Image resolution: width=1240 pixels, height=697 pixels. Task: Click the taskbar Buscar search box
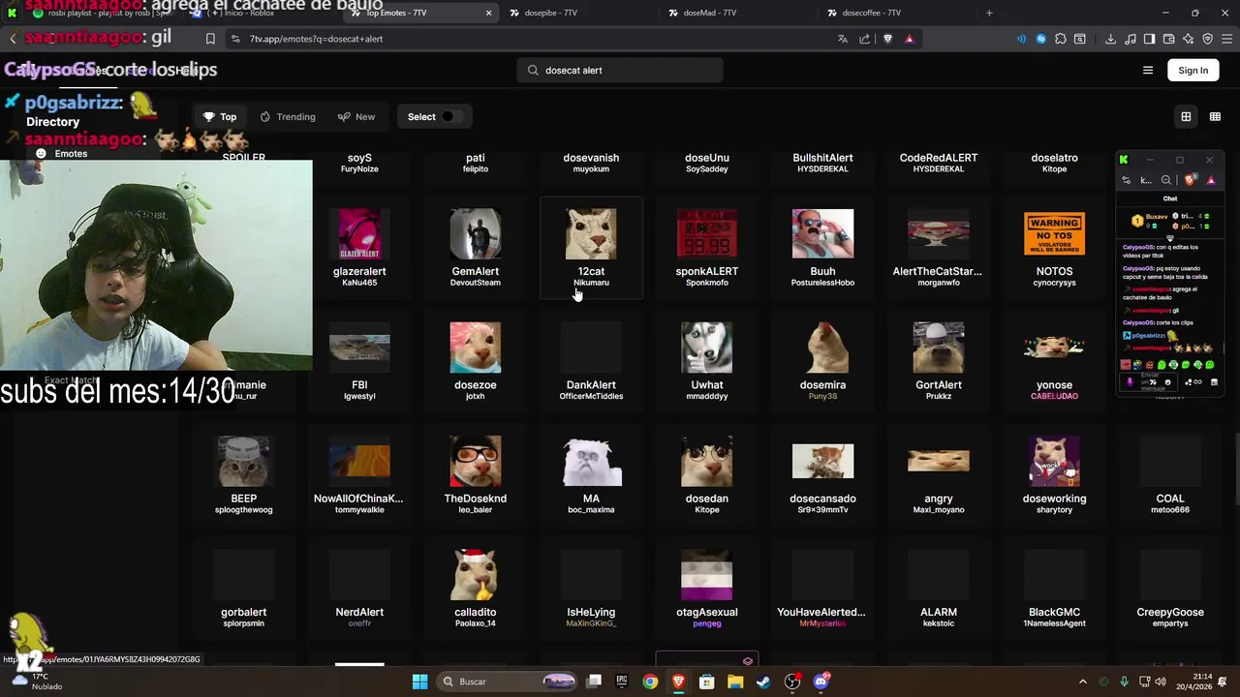coord(507,682)
